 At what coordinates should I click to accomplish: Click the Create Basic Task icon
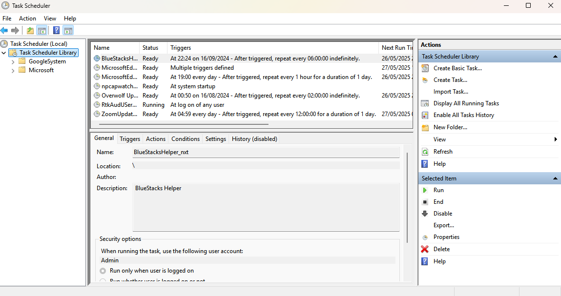point(425,68)
